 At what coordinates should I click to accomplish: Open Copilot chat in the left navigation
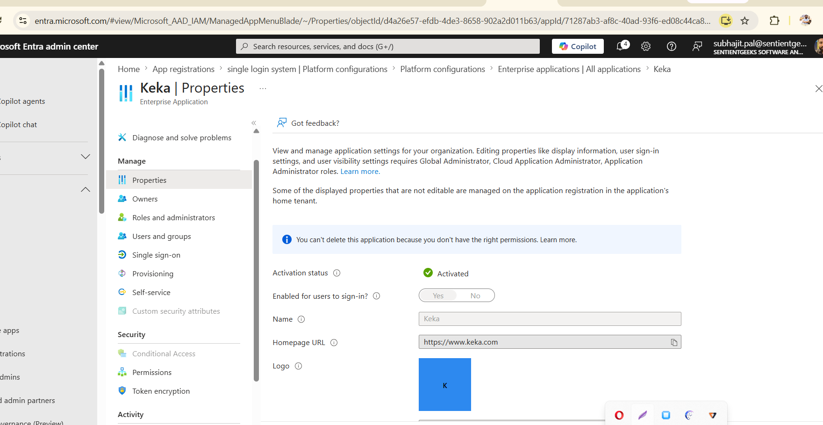(19, 125)
